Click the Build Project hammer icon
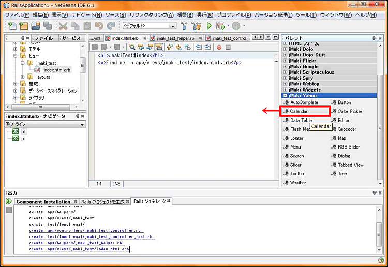The height and width of the screenshot is (267, 388). (184, 26)
